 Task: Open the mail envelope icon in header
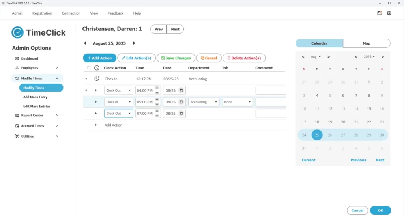pyautogui.click(x=380, y=13)
